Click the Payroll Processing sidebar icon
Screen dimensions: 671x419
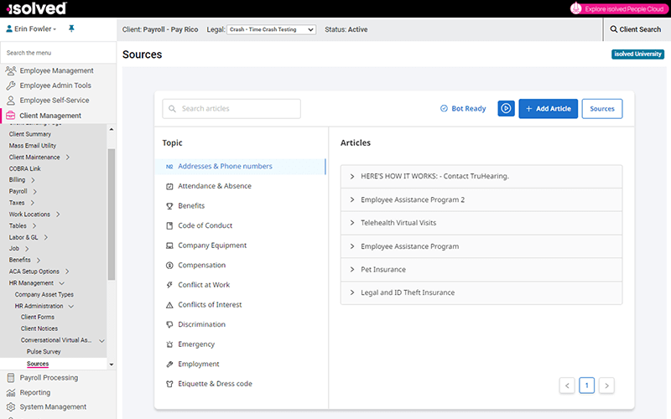[10, 378]
